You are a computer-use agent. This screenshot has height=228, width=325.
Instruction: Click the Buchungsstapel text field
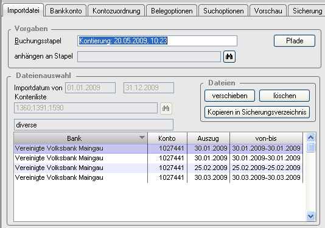click(157, 41)
